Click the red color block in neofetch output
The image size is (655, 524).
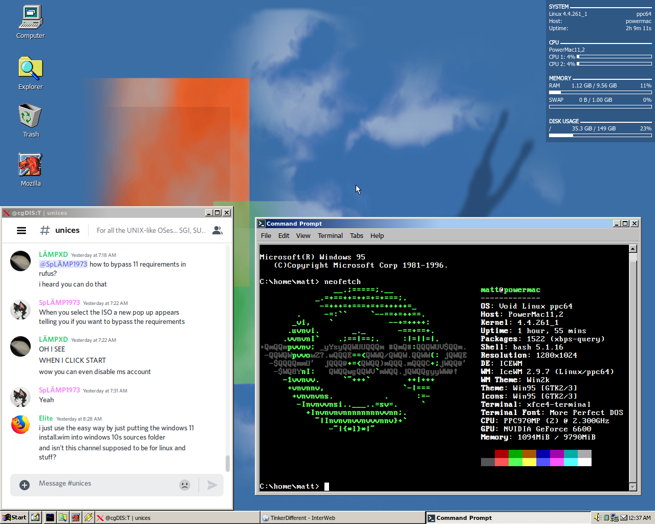coord(501,454)
